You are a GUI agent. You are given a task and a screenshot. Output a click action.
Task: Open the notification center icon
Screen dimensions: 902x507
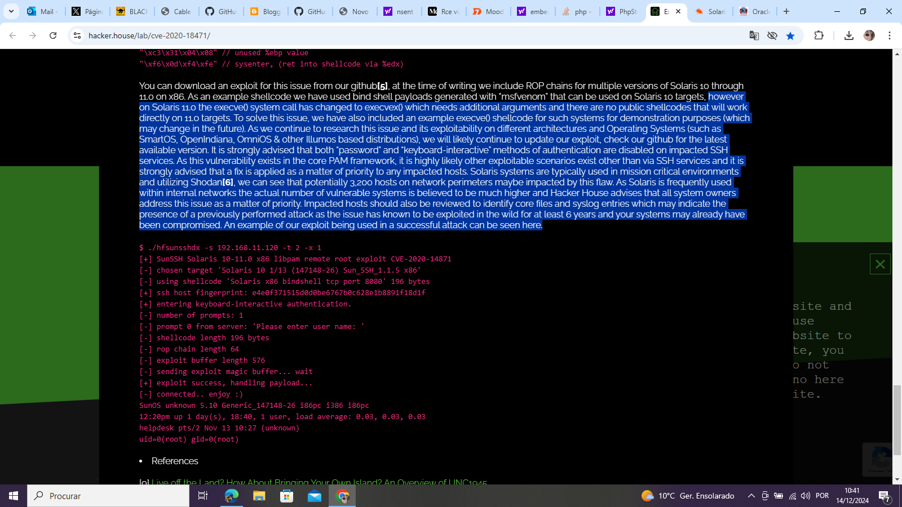click(885, 496)
